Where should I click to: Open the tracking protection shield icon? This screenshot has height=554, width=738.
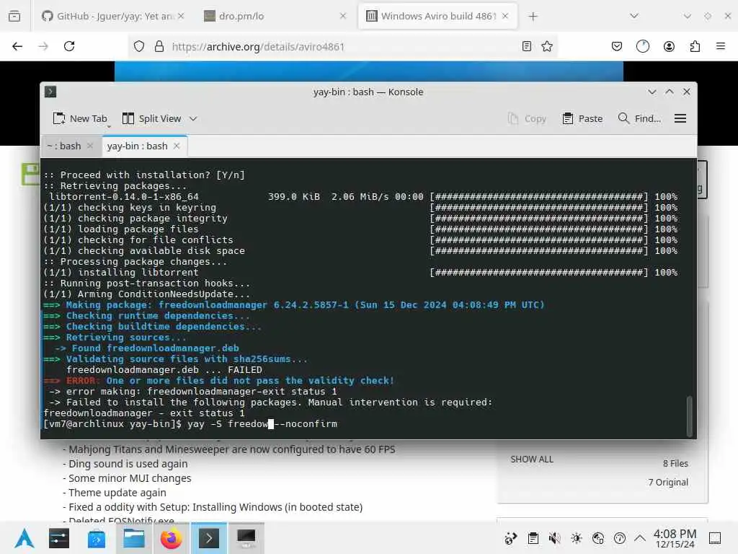[x=139, y=46]
